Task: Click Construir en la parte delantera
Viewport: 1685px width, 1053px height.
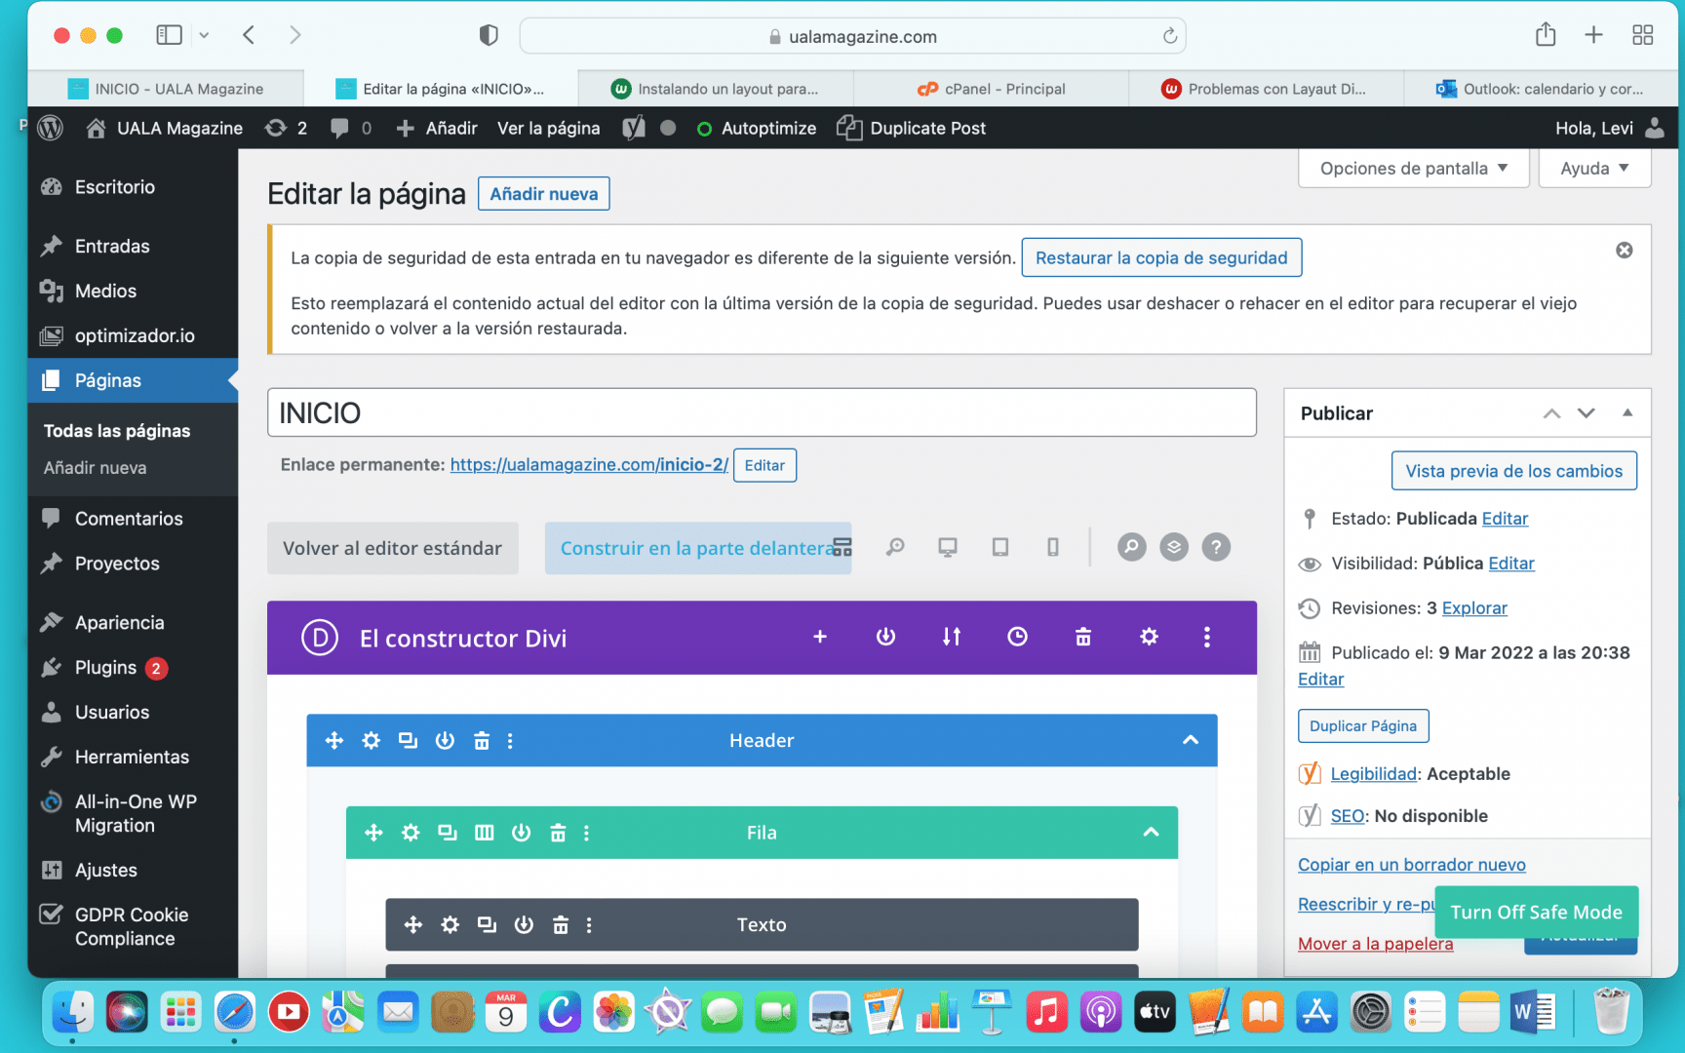Action: (x=698, y=548)
